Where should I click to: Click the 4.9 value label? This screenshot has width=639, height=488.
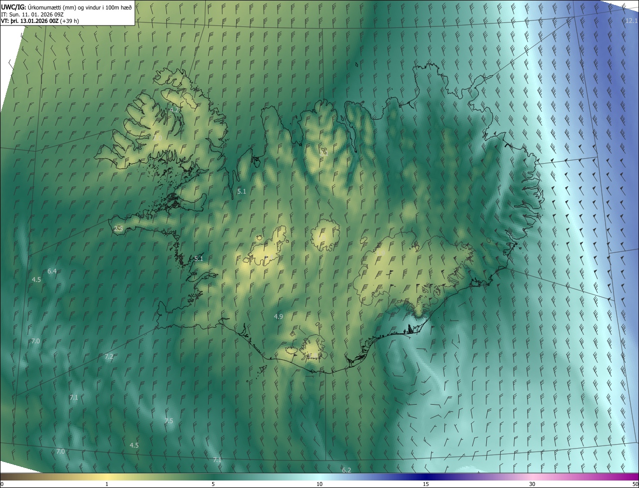pyautogui.click(x=278, y=316)
